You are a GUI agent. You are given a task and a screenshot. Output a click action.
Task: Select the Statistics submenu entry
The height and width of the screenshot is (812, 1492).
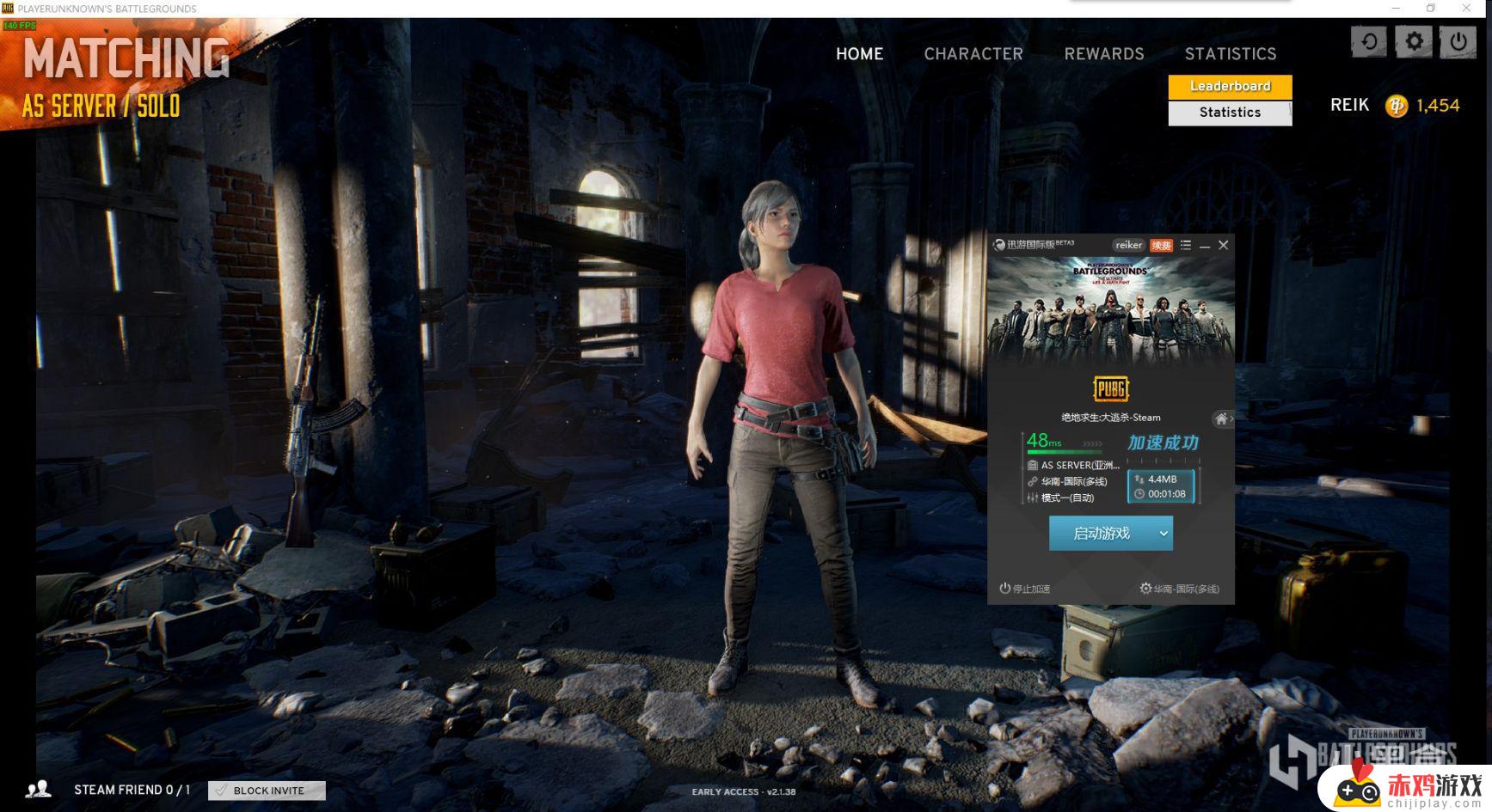(1230, 113)
